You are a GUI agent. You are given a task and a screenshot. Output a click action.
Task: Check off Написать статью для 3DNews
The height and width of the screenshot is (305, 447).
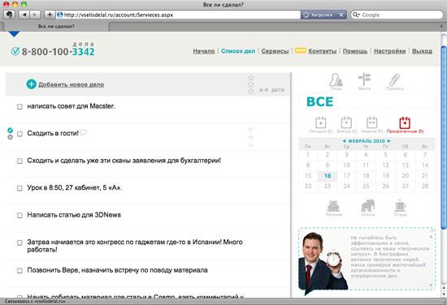20,216
